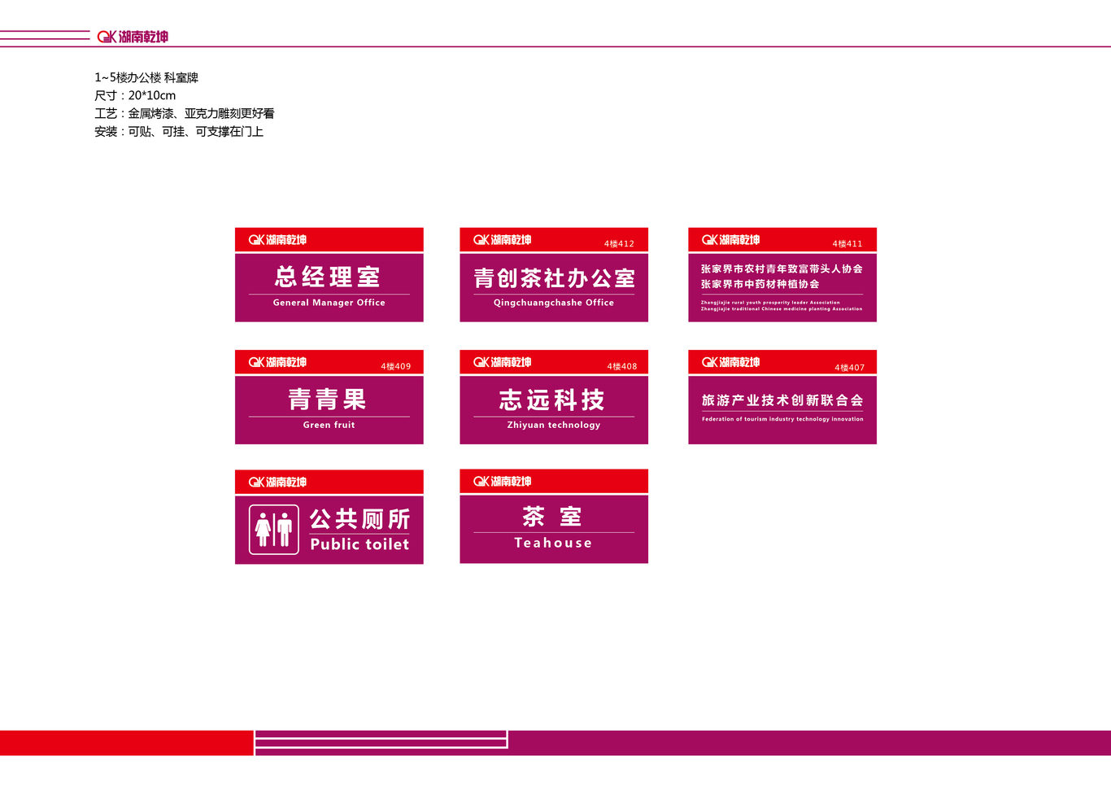The width and height of the screenshot is (1111, 786).
Task: Select the 张家界市农村青年致富带头人协会 line
Action: pyautogui.click(x=782, y=269)
